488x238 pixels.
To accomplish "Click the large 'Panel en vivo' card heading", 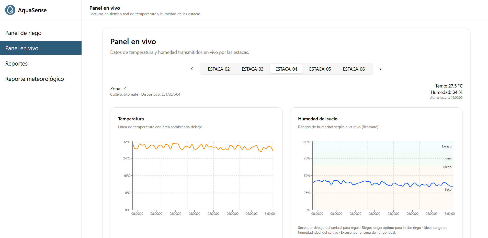I will click(x=133, y=42).
